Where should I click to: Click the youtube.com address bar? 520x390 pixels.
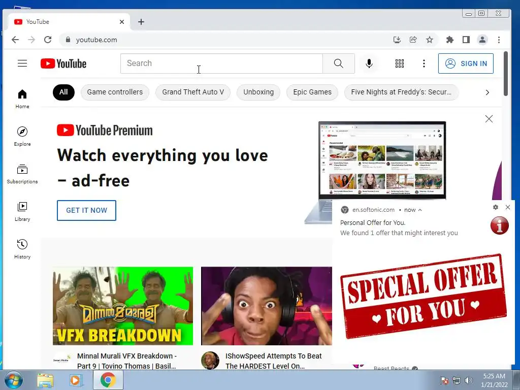(225, 40)
